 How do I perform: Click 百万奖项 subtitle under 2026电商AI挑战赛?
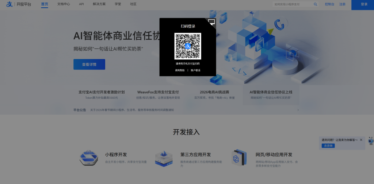pyautogui.click(x=214, y=98)
